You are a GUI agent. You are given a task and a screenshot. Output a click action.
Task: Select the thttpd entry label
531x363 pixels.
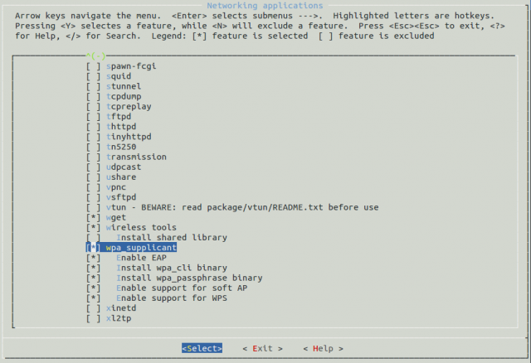click(121, 127)
